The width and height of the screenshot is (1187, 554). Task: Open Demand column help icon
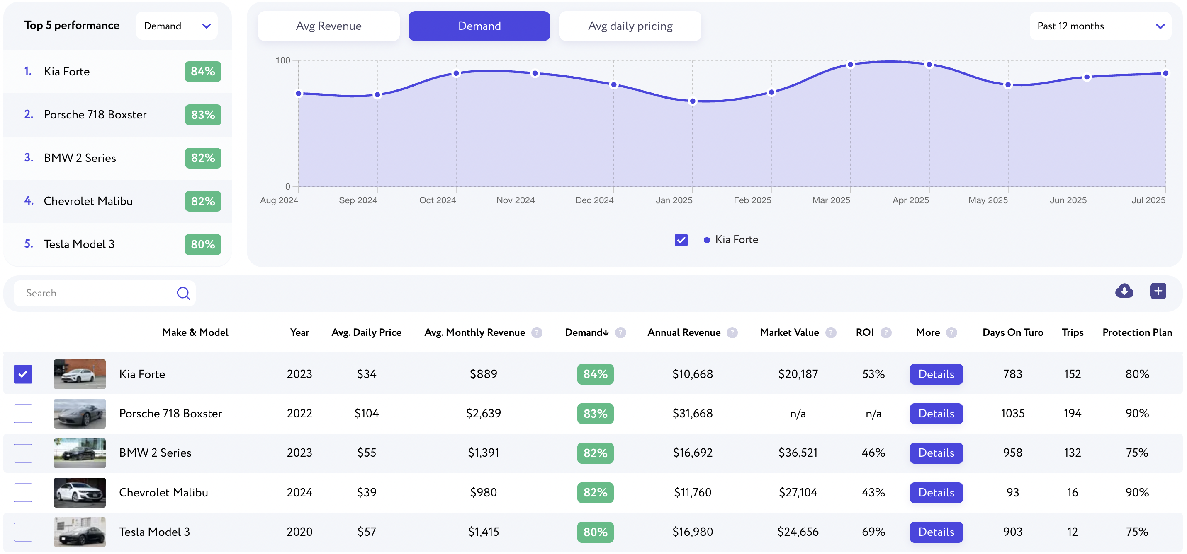click(x=621, y=332)
